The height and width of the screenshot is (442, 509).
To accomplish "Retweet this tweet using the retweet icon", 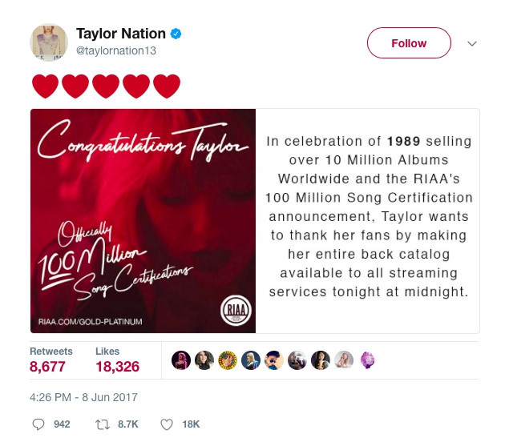I will click(102, 424).
